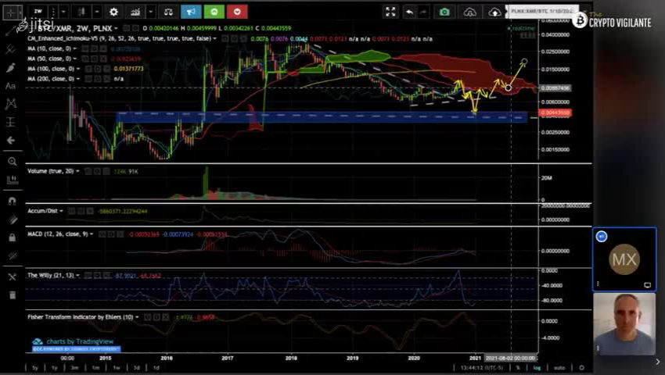
Task: Toggle auto scale button
Action: 559,368
